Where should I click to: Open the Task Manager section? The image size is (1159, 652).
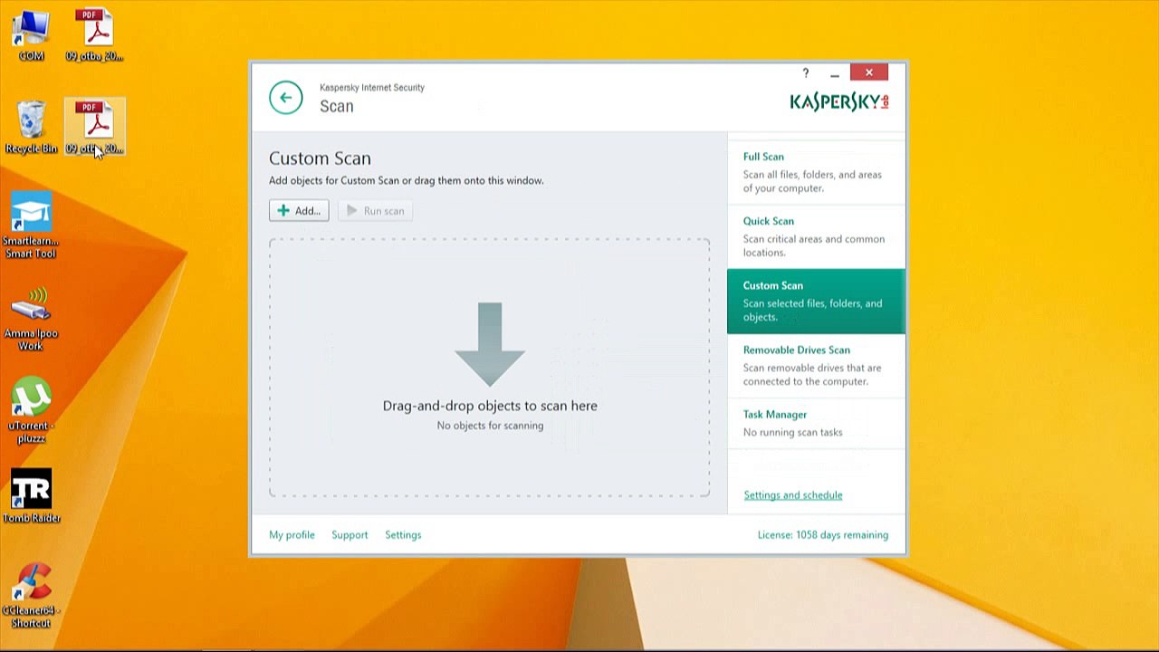[816, 423]
